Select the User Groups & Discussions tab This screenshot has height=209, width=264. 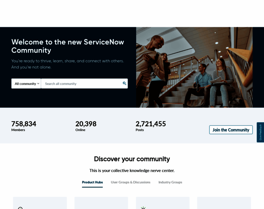131,182
